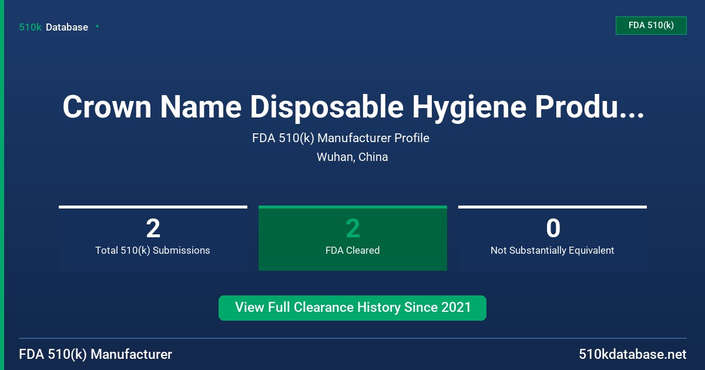Click the FDA 510(k) Manufacturer footer text
This screenshot has height=370, width=705.
click(96, 354)
